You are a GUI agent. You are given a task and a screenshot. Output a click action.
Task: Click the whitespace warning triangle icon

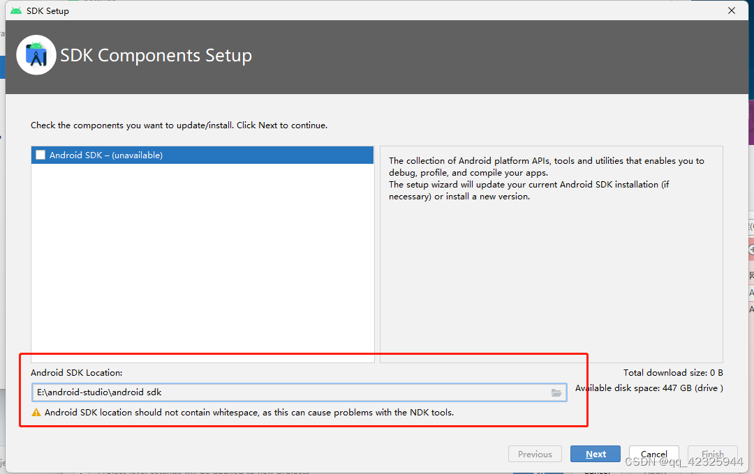[36, 412]
